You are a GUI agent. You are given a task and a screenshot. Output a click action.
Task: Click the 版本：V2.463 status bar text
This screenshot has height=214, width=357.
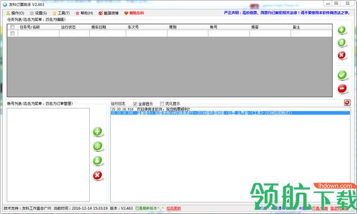tap(121, 208)
